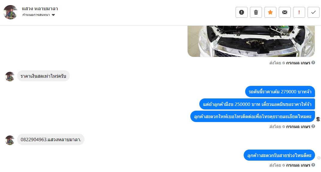The width and height of the screenshot is (321, 172).
Task: Delete conversation with the trash icon
Action: point(256,12)
